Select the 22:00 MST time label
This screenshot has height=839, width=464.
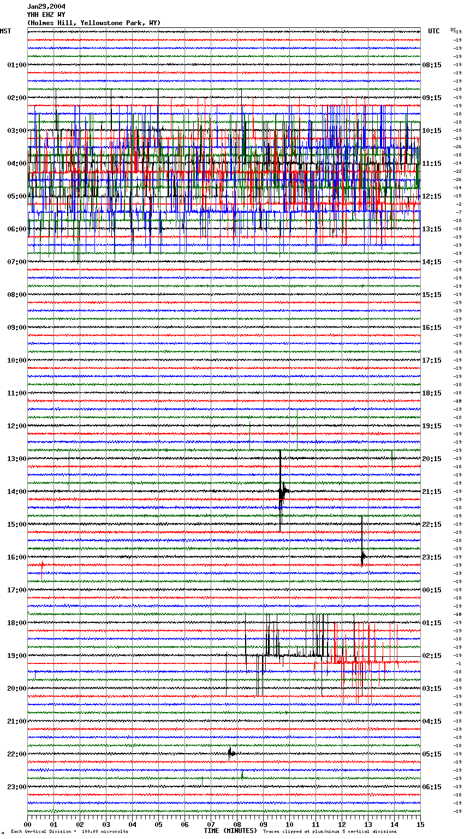(x=17, y=754)
